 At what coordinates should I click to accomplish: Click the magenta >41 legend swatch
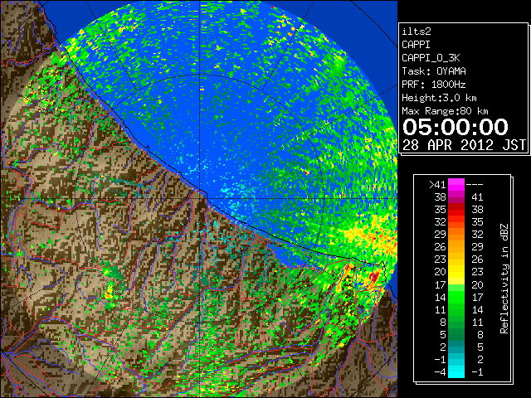pyautogui.click(x=456, y=184)
